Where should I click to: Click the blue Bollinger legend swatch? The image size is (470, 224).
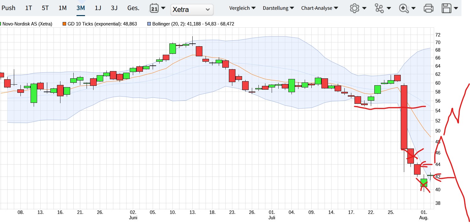(149, 24)
